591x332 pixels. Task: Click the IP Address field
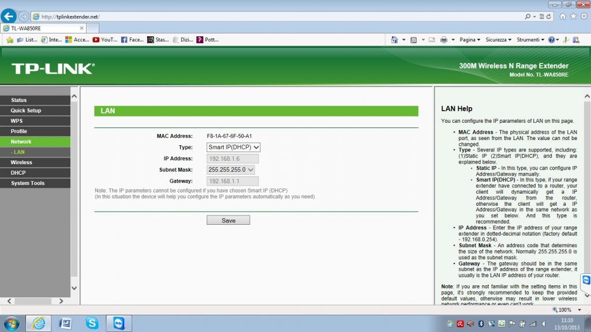[x=233, y=159]
